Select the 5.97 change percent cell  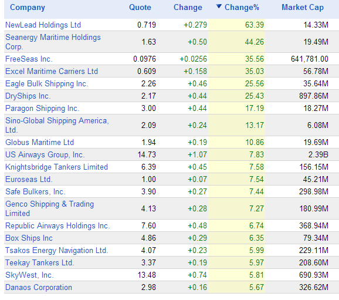coord(256,262)
